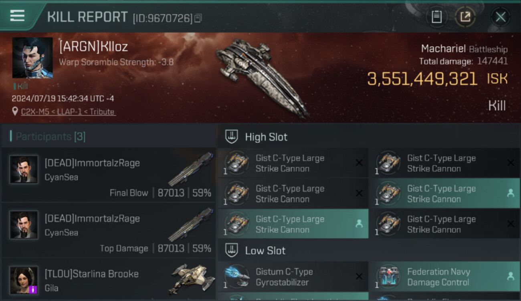Click the High Slot section icon
The height and width of the screenshot is (301, 521).
(232, 137)
